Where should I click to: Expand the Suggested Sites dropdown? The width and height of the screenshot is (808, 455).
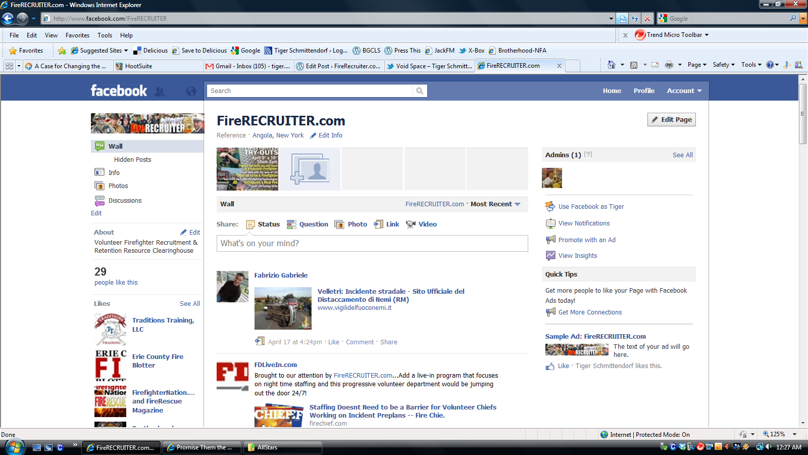coord(126,51)
